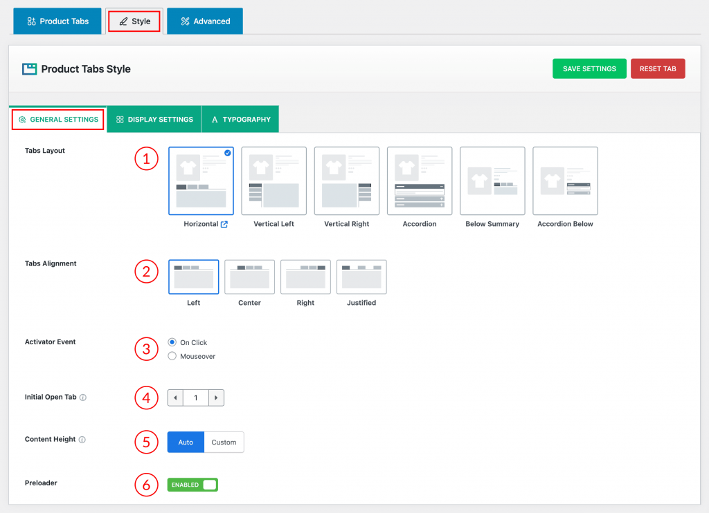This screenshot has width=709, height=513.
Task: Set tabs alignment to Justified
Action: tap(361, 277)
